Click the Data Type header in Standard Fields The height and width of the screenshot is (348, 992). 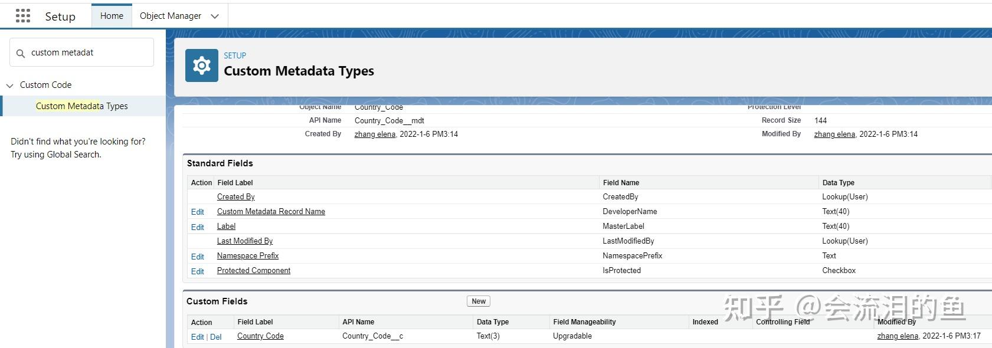point(839,183)
